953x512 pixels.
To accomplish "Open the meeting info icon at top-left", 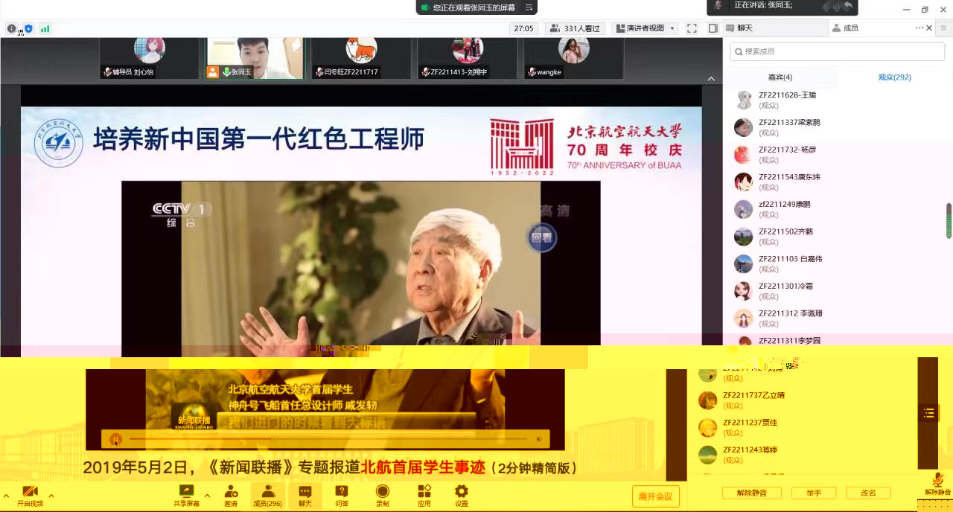I will pyautogui.click(x=11, y=28).
